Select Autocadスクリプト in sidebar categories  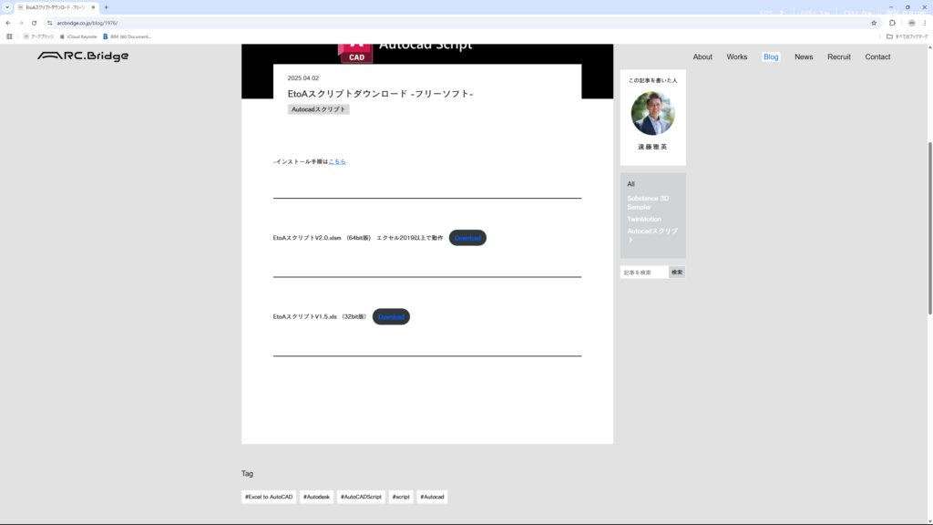pos(652,235)
